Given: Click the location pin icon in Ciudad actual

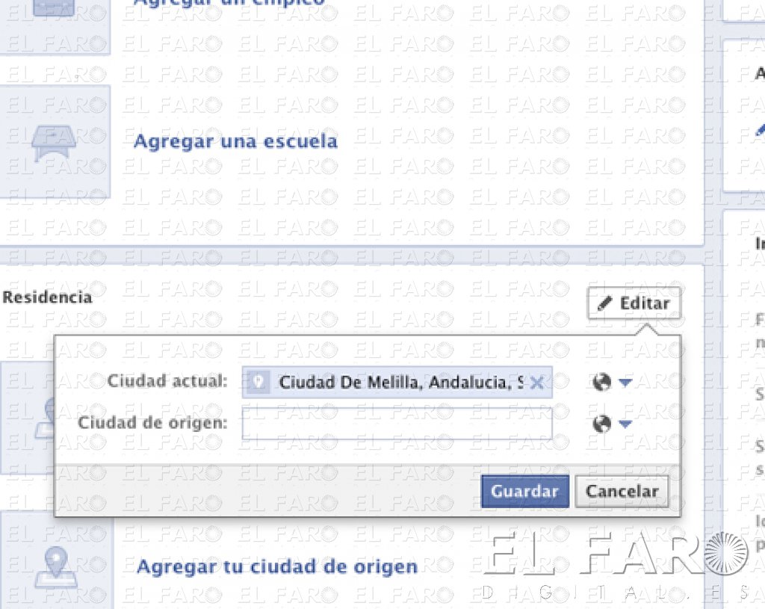Looking at the screenshot, I should [258, 382].
